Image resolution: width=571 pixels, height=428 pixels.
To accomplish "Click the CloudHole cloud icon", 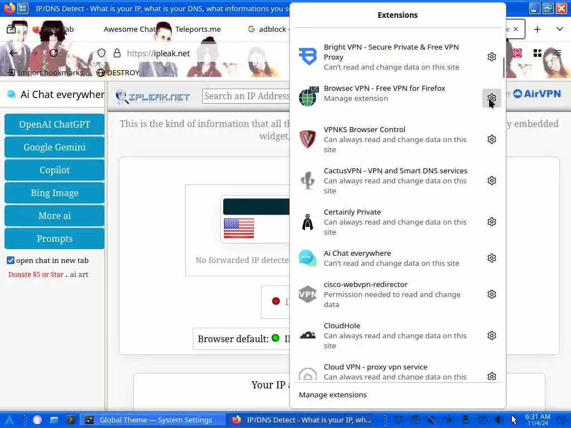I will [308, 335].
